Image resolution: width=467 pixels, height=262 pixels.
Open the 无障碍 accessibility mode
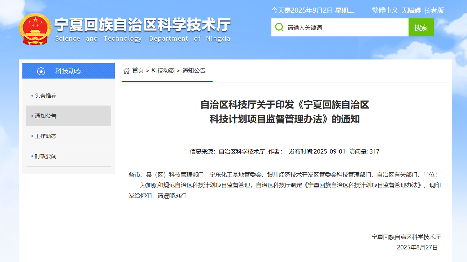point(411,10)
